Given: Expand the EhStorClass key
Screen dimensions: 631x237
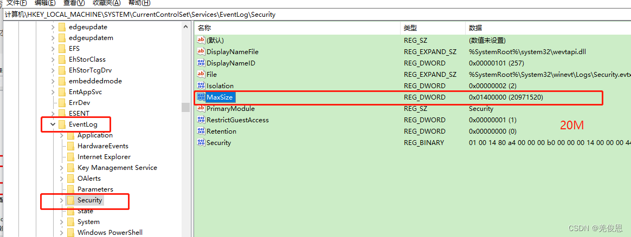Looking at the screenshot, I should tap(53, 60).
